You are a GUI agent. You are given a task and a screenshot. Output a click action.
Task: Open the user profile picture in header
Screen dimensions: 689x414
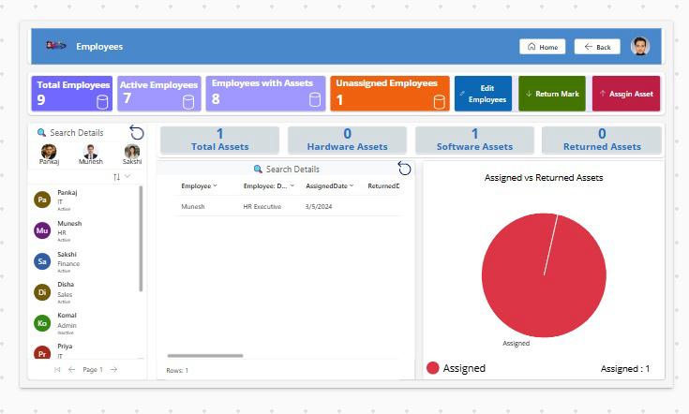(639, 46)
